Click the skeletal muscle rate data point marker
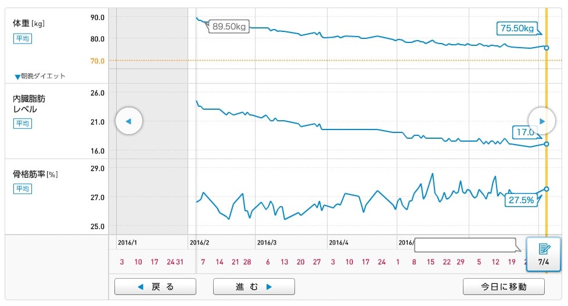The image size is (568, 306). click(547, 189)
